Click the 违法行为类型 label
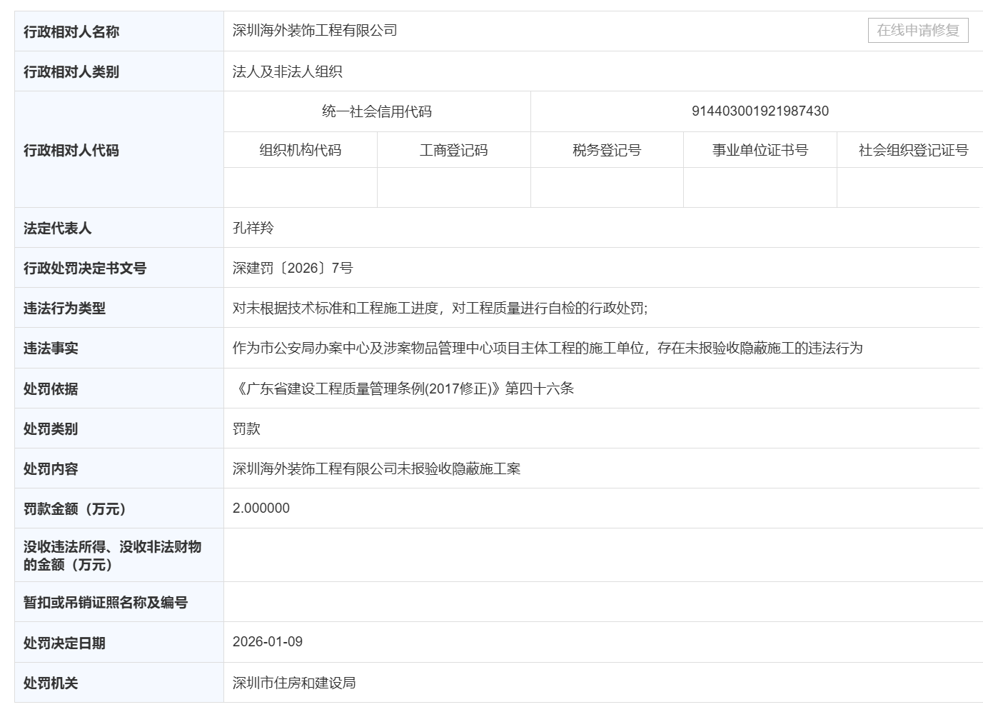 (x=65, y=309)
